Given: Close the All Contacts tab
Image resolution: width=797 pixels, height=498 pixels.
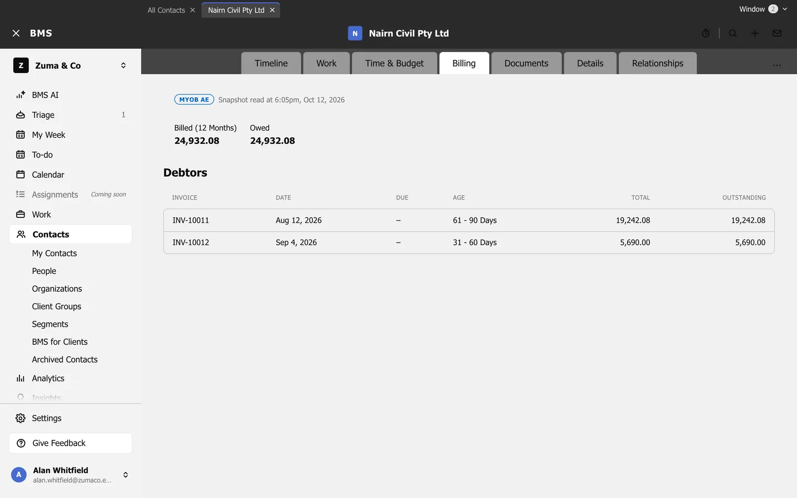Looking at the screenshot, I should click(193, 10).
